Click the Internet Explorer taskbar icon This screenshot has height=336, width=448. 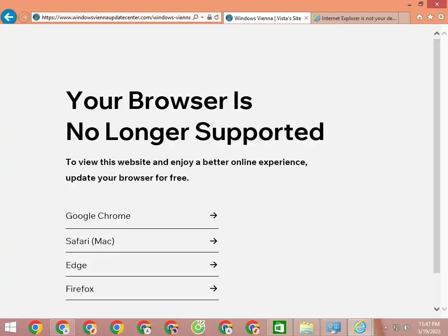coord(360,327)
